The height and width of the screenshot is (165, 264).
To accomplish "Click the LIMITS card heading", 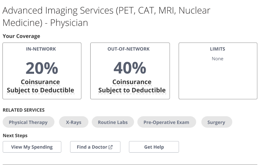I will point(218,49).
